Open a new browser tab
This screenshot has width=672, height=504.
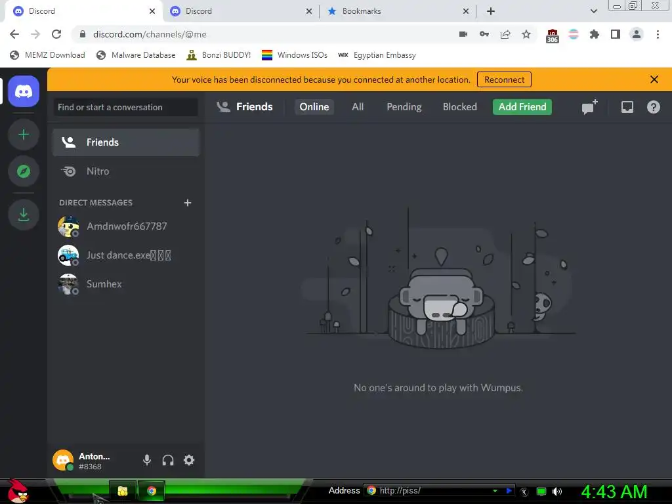point(491,11)
